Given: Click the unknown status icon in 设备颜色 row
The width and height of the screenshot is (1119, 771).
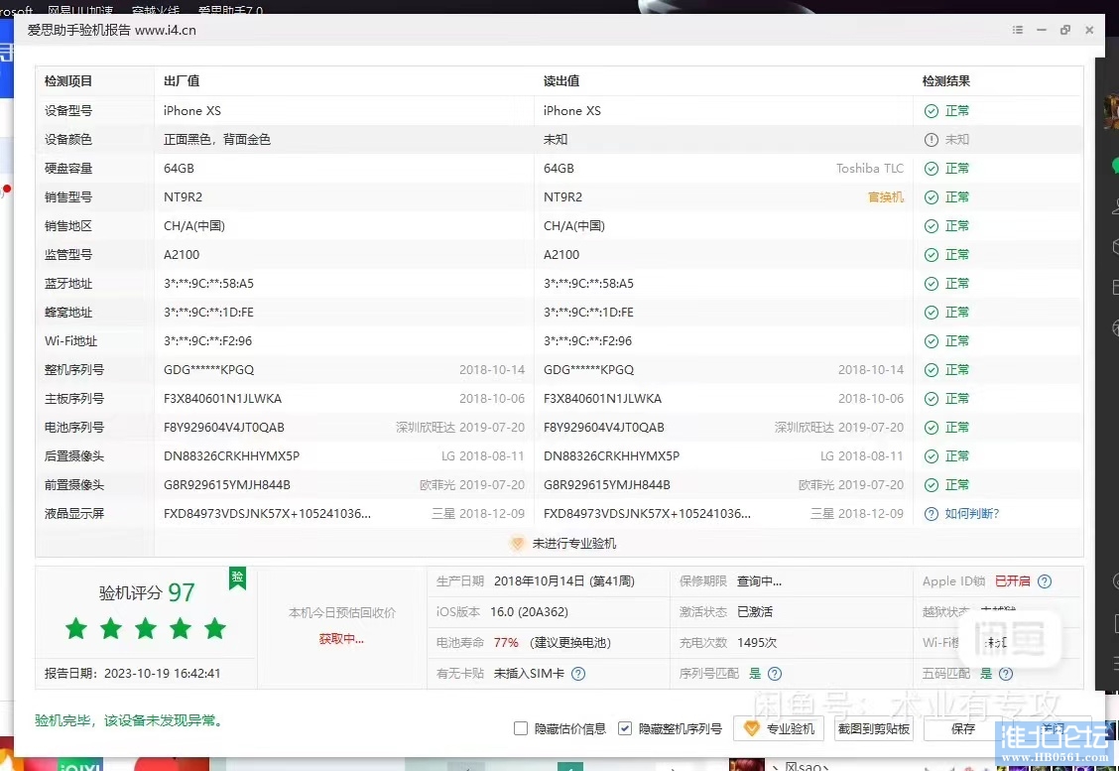Looking at the screenshot, I should tap(932, 139).
